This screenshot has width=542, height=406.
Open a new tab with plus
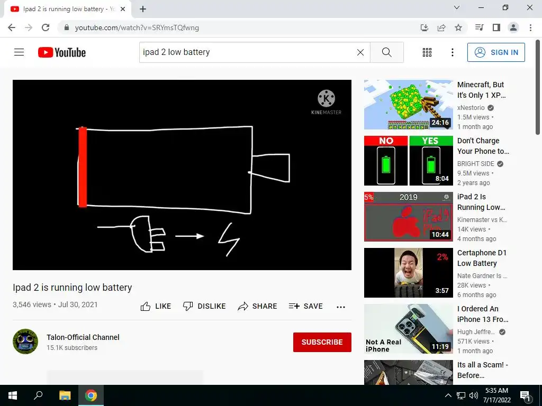click(143, 9)
